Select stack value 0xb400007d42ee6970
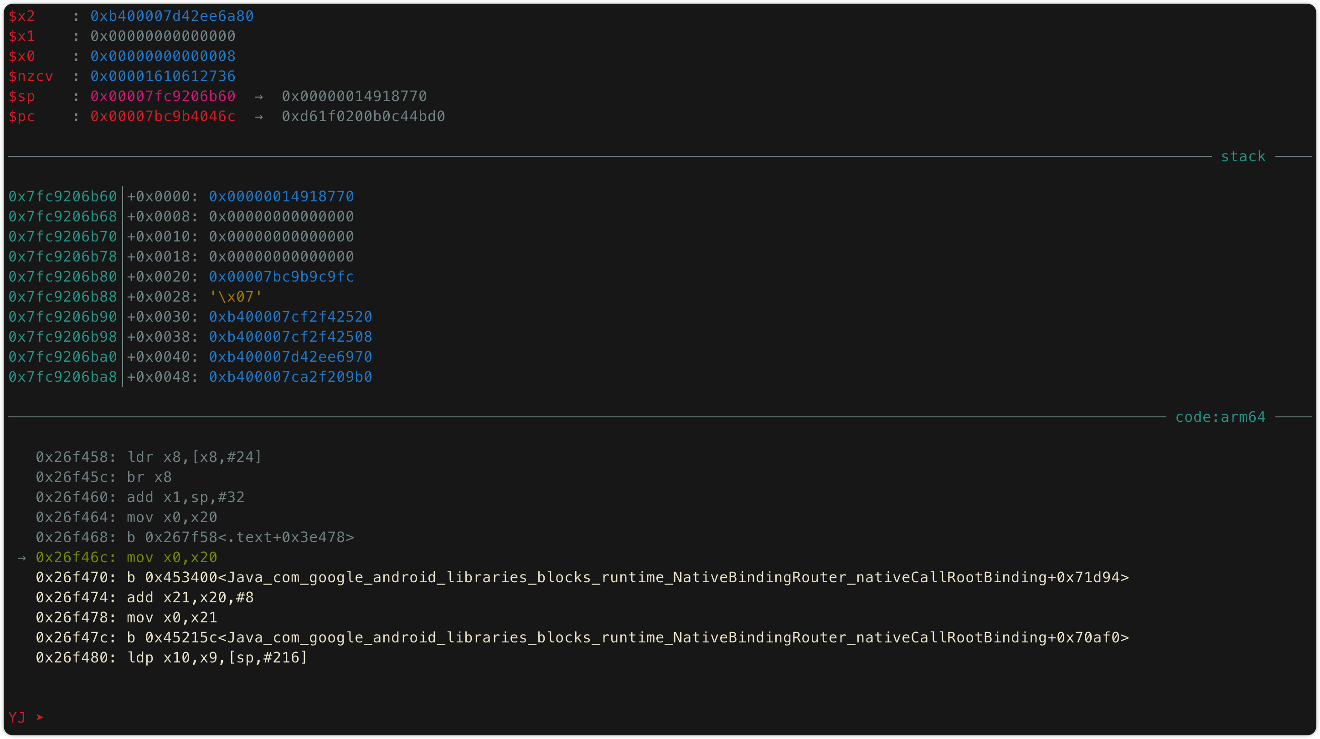This screenshot has height=739, width=1320. 290,357
